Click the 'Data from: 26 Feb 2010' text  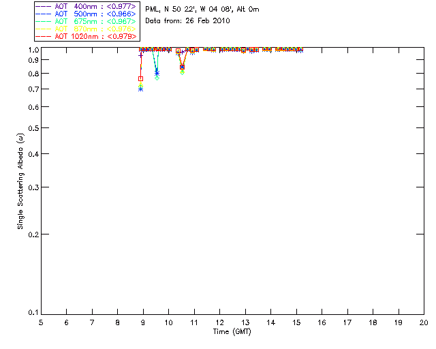187,20
